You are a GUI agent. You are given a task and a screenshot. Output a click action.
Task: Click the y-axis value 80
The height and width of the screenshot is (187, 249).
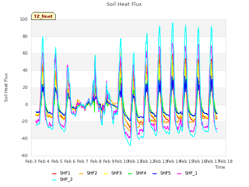coord(25,36)
